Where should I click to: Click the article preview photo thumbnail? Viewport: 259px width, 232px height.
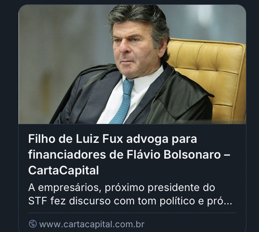coord(132,64)
